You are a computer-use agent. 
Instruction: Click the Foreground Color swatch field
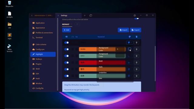[120, 55]
